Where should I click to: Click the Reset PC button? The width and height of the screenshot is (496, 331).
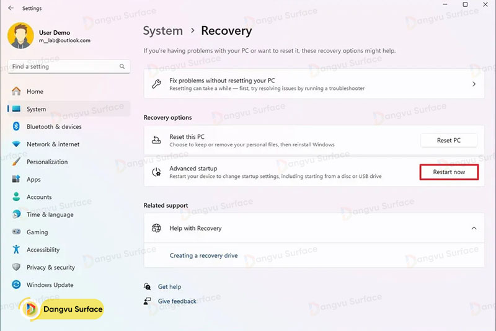(x=448, y=140)
